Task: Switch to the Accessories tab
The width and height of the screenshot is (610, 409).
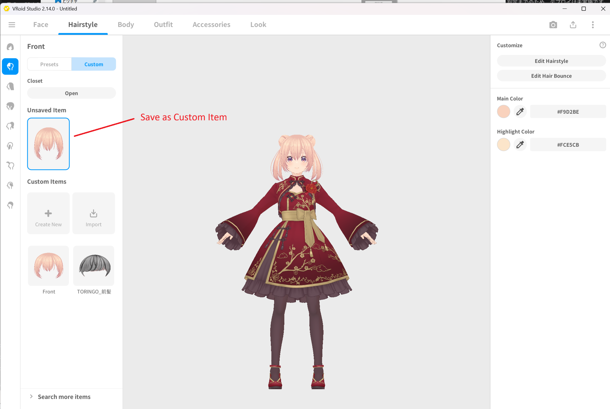Action: (211, 25)
